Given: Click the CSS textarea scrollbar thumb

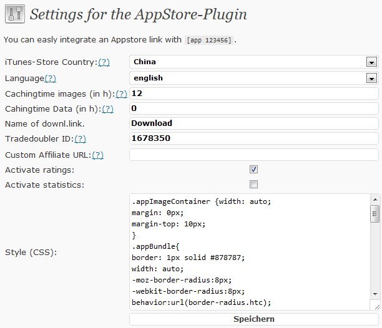Looking at the screenshot, I should tap(375, 214).
